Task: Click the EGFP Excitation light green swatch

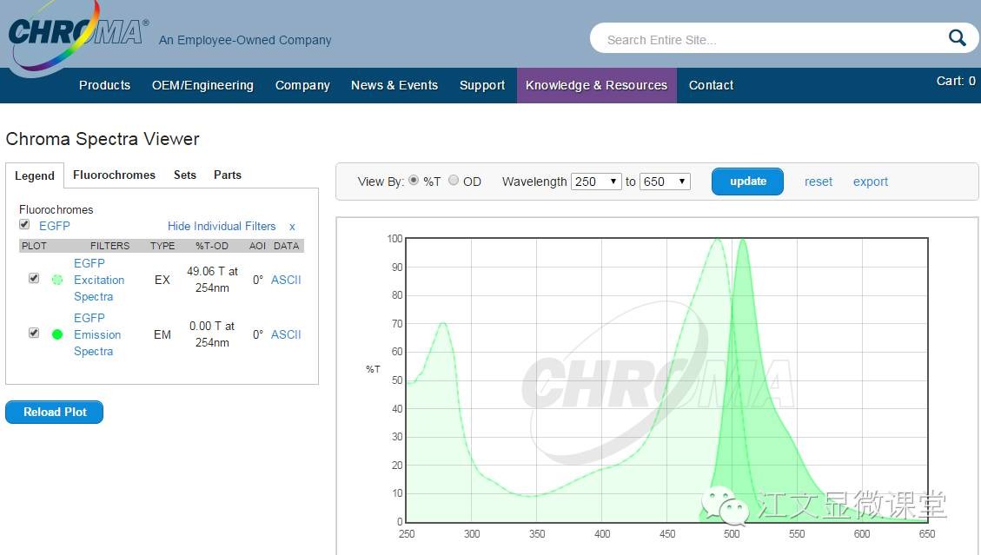Action: [57, 280]
